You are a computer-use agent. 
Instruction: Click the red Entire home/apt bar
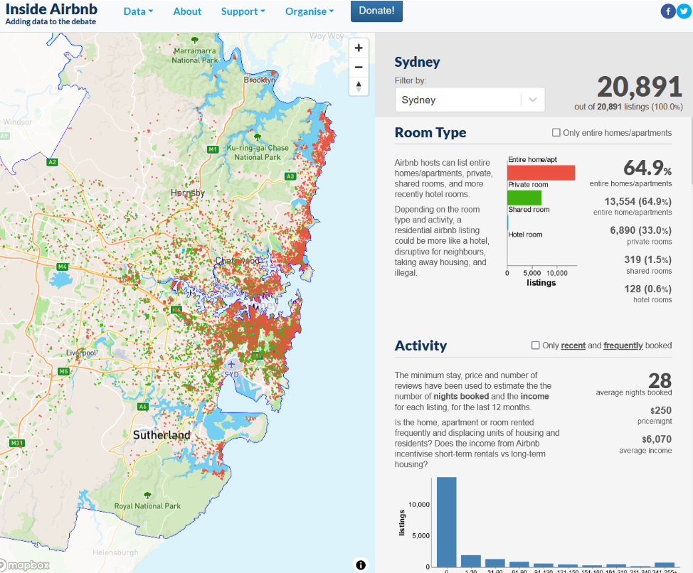tap(541, 173)
